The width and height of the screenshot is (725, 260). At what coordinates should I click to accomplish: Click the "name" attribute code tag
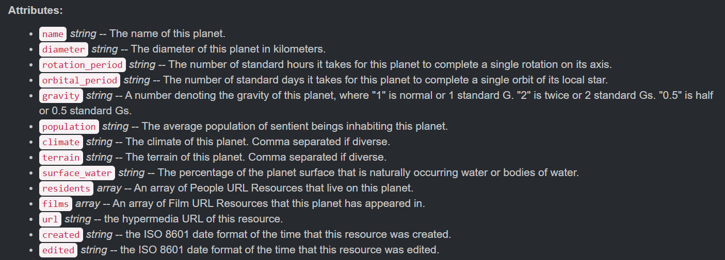coord(53,34)
